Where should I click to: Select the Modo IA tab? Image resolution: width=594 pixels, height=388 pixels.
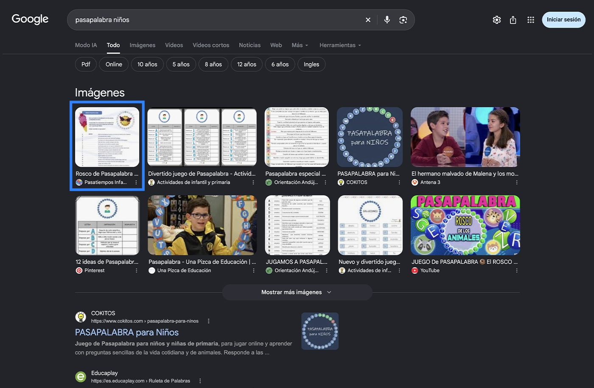[86, 45]
